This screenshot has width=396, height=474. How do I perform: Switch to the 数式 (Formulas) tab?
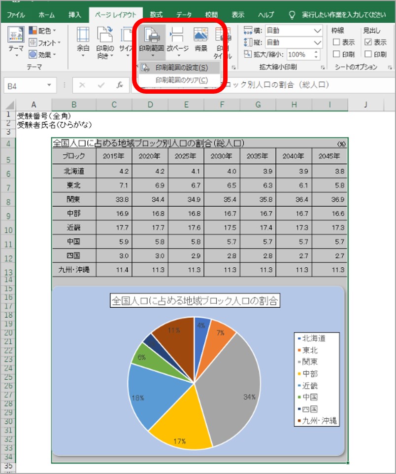pyautogui.click(x=156, y=15)
